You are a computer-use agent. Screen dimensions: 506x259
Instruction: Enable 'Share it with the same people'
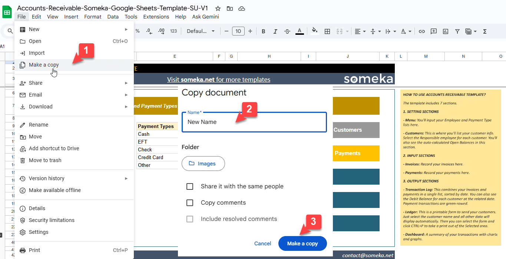coord(190,186)
